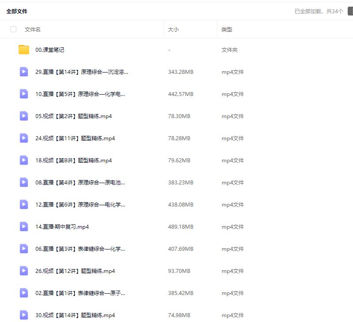
Task: Click the 00.课堂笔记 folder icon
Action: 24,50
